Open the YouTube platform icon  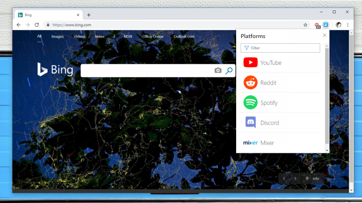tap(250, 62)
